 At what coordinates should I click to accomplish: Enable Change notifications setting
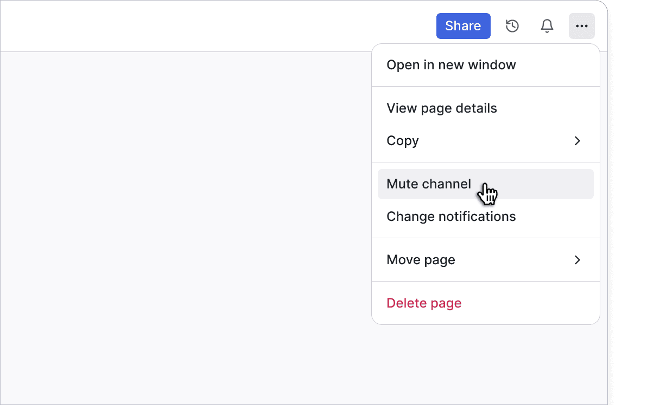click(451, 217)
